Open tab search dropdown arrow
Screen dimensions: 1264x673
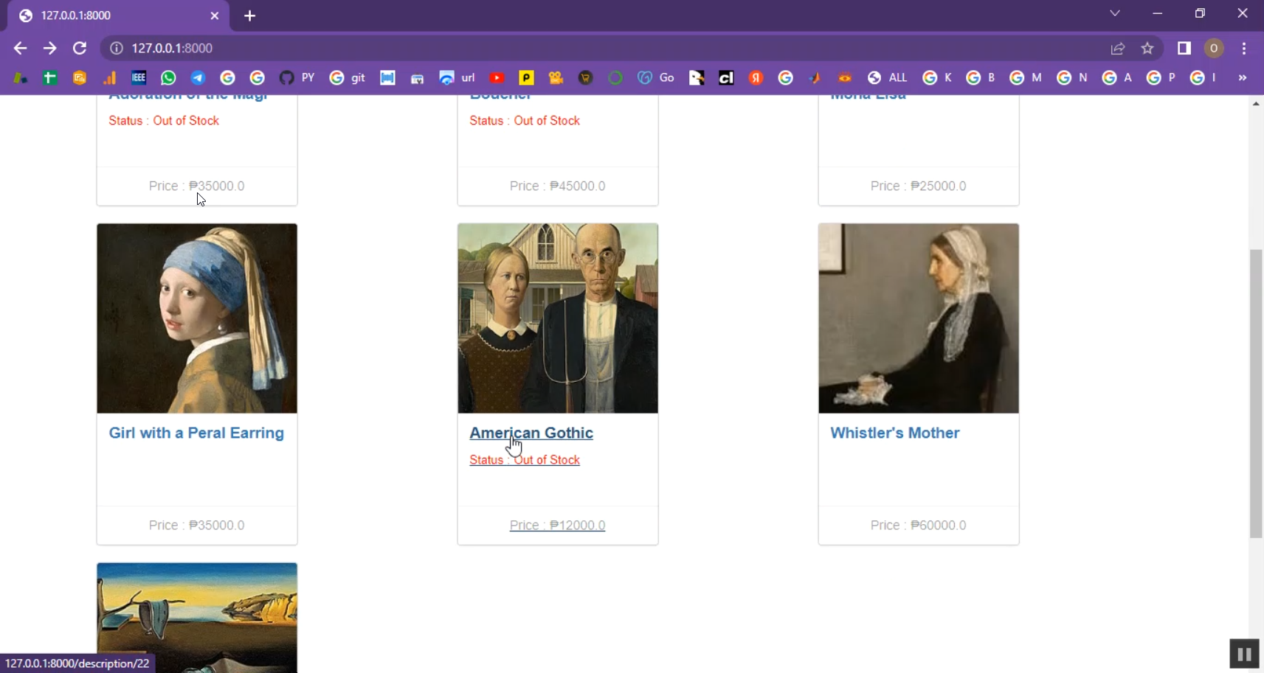coord(1115,13)
